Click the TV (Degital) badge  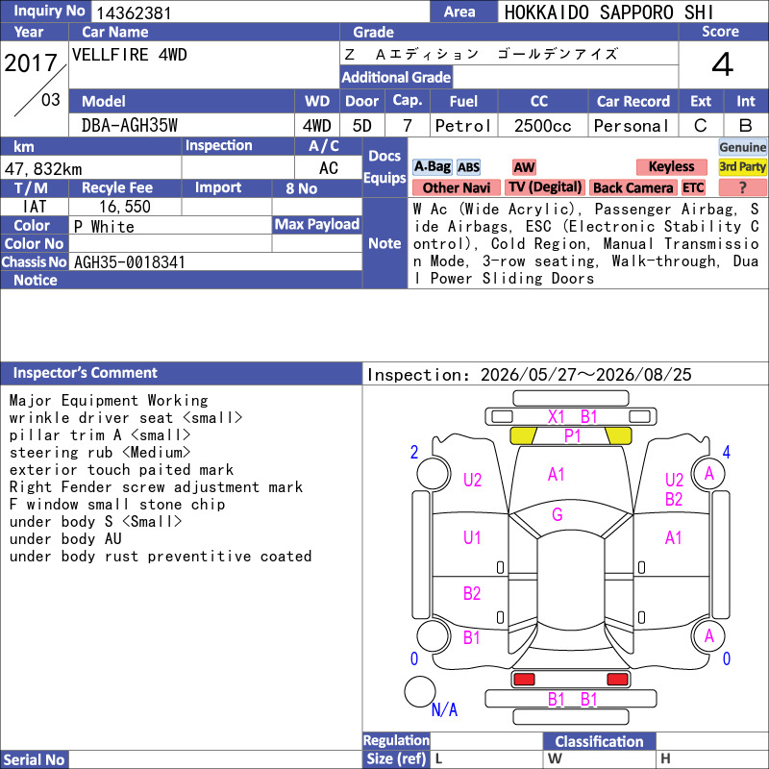[x=545, y=187]
